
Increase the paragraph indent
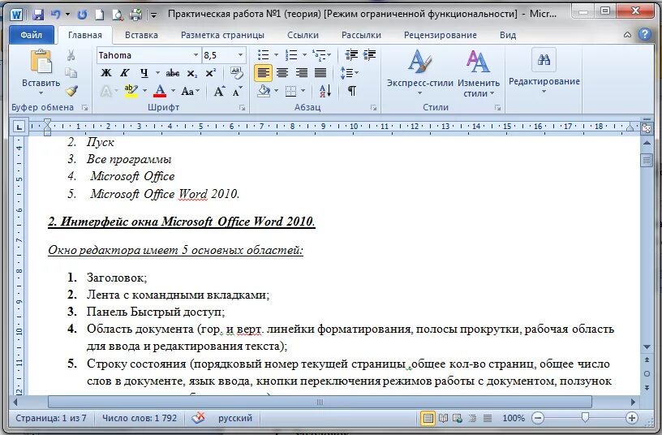click(x=369, y=55)
